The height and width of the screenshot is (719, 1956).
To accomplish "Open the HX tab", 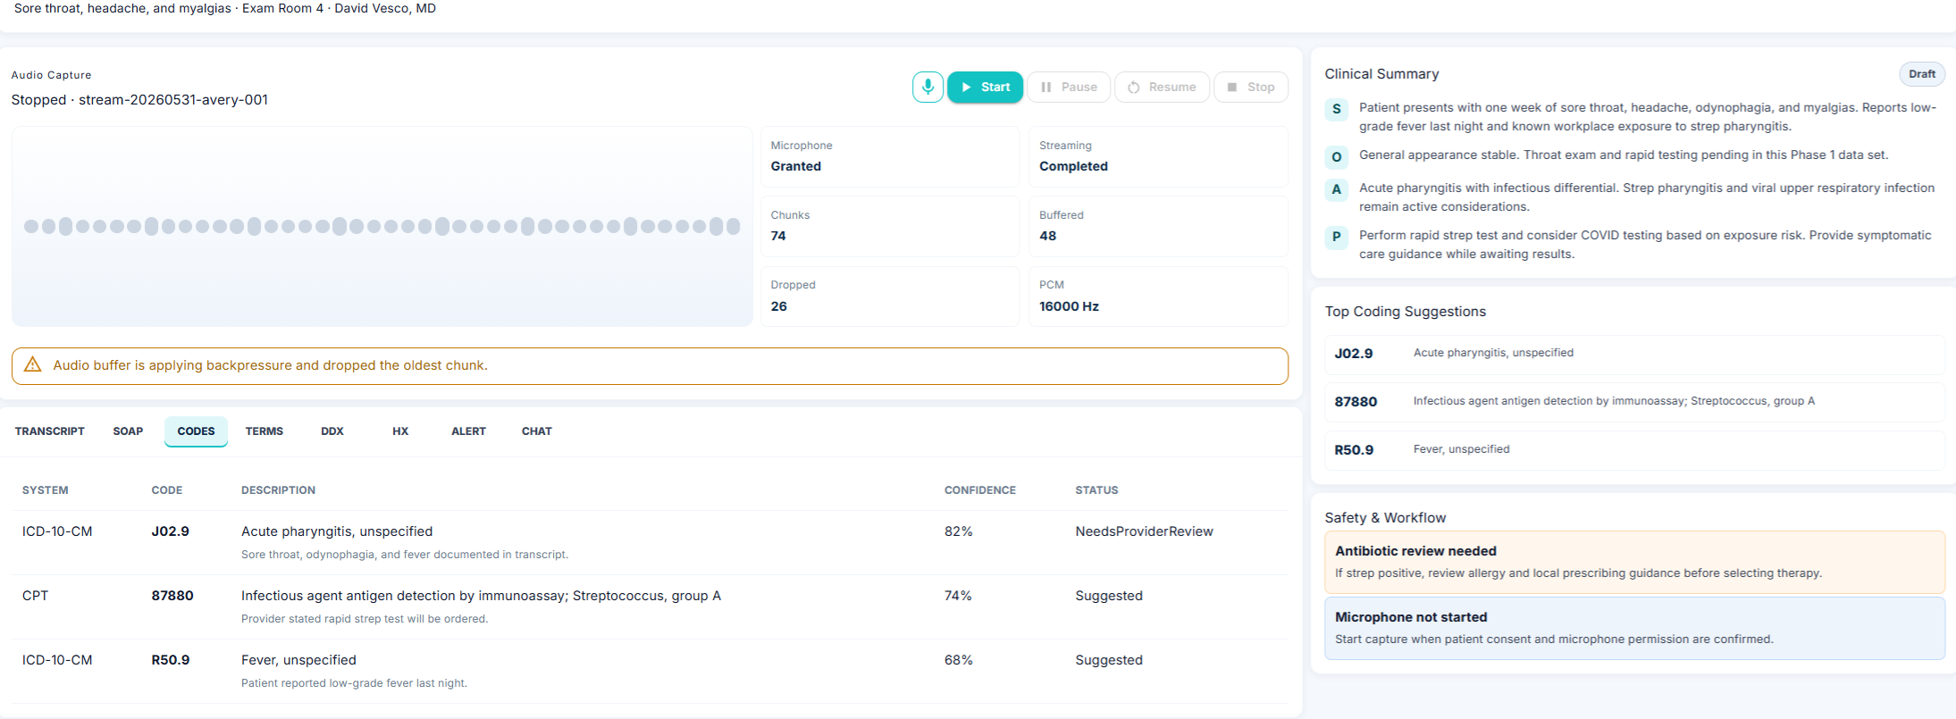I will [400, 431].
